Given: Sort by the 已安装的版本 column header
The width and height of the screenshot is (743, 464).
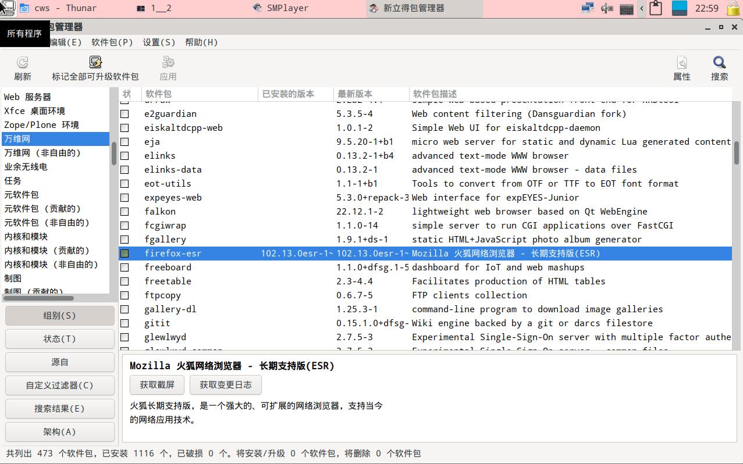Looking at the screenshot, I should click(296, 94).
